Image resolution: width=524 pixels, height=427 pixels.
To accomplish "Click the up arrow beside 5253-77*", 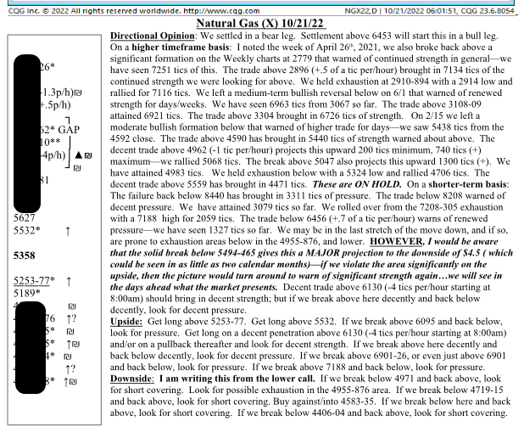I will pos(69,282).
